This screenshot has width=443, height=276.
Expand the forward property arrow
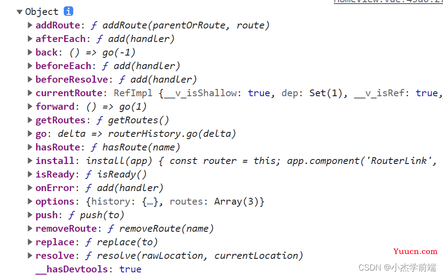(x=30, y=107)
